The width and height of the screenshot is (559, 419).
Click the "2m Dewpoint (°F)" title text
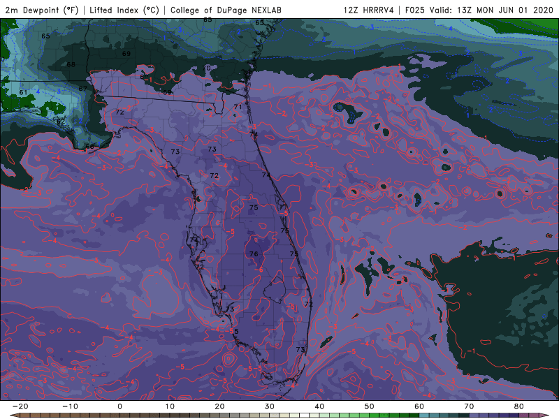click(x=42, y=10)
